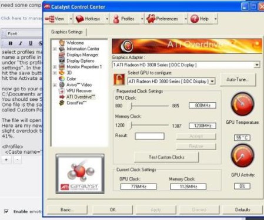264x220 pixels.
Task: Select Monitor Properties 1 tree item
Action: pyautogui.click(x=84, y=67)
